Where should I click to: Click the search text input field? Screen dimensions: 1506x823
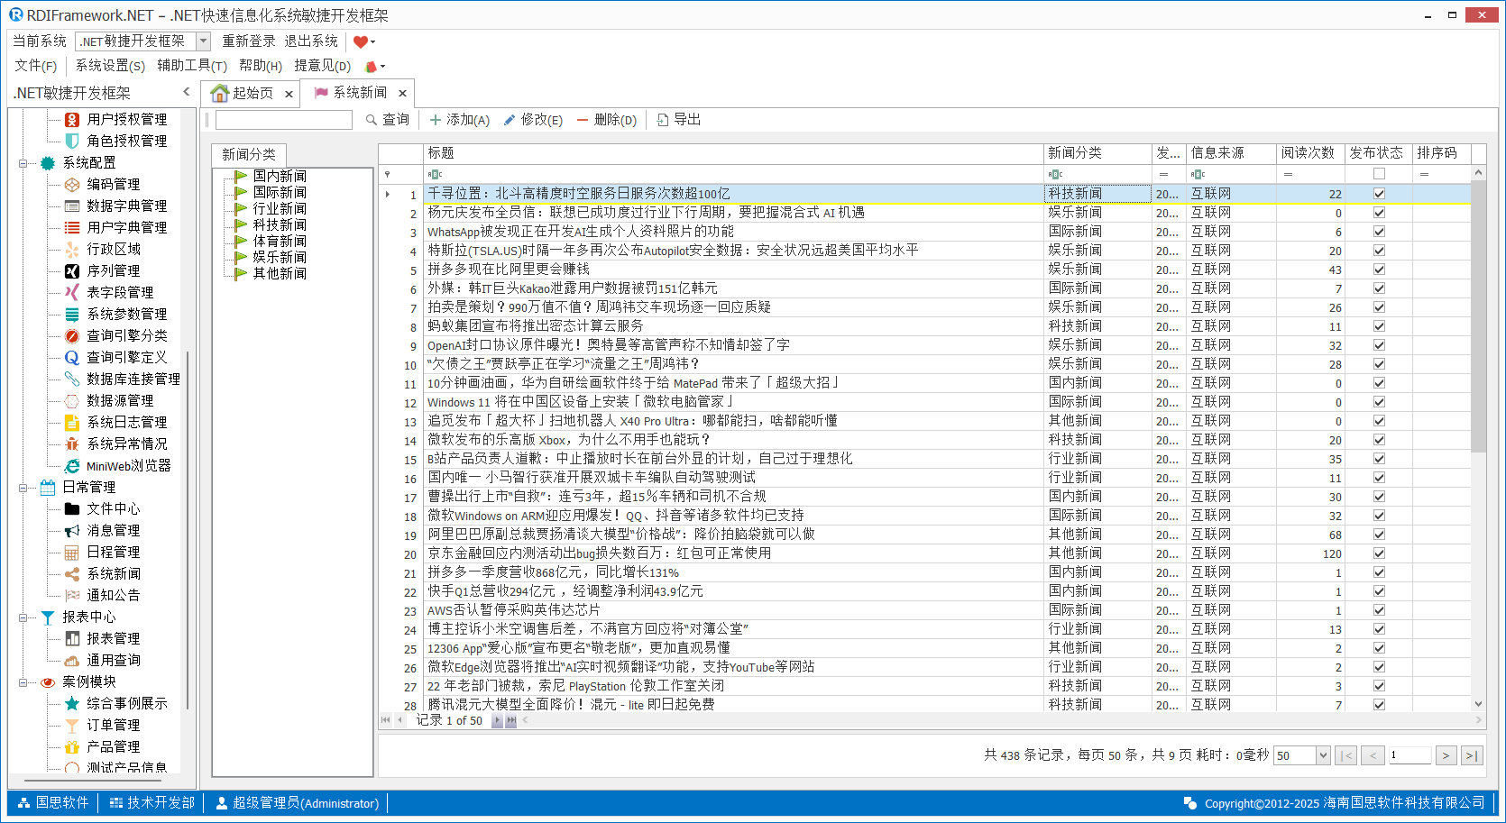283,120
